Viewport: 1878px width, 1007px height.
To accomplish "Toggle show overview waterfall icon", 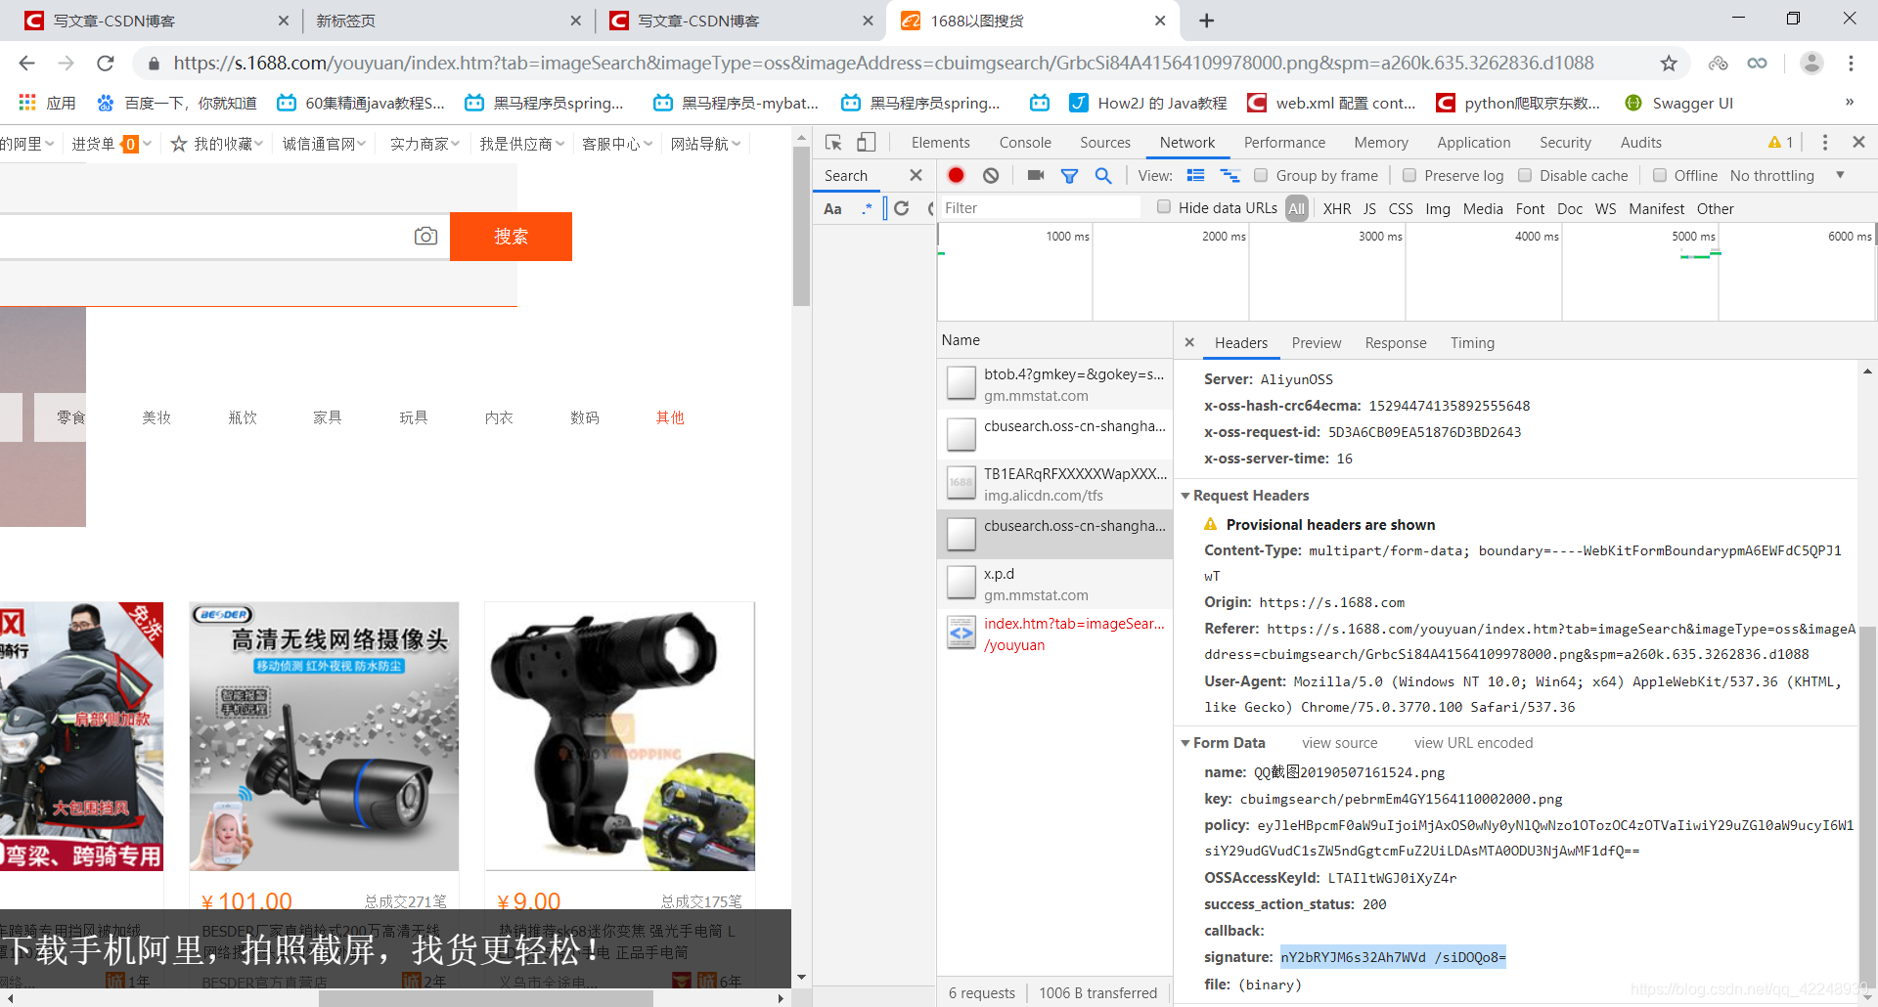I will 1230,175.
